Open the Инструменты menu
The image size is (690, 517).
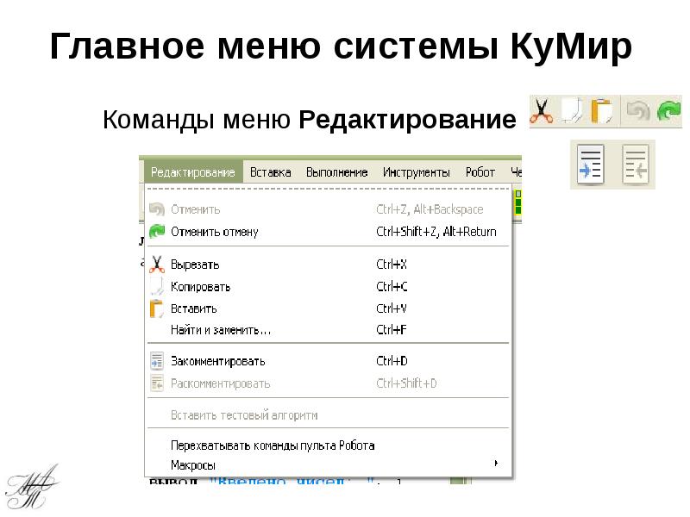pyautogui.click(x=417, y=171)
